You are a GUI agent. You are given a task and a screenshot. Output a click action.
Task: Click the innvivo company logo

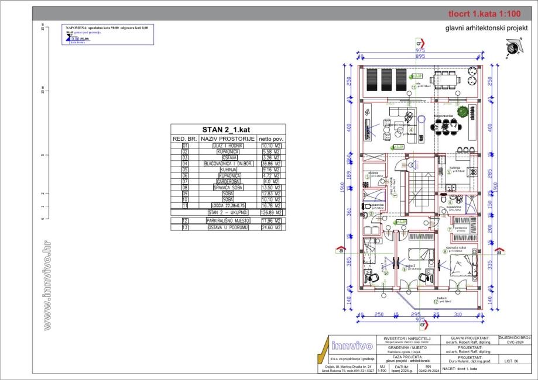pyautogui.click(x=352, y=346)
